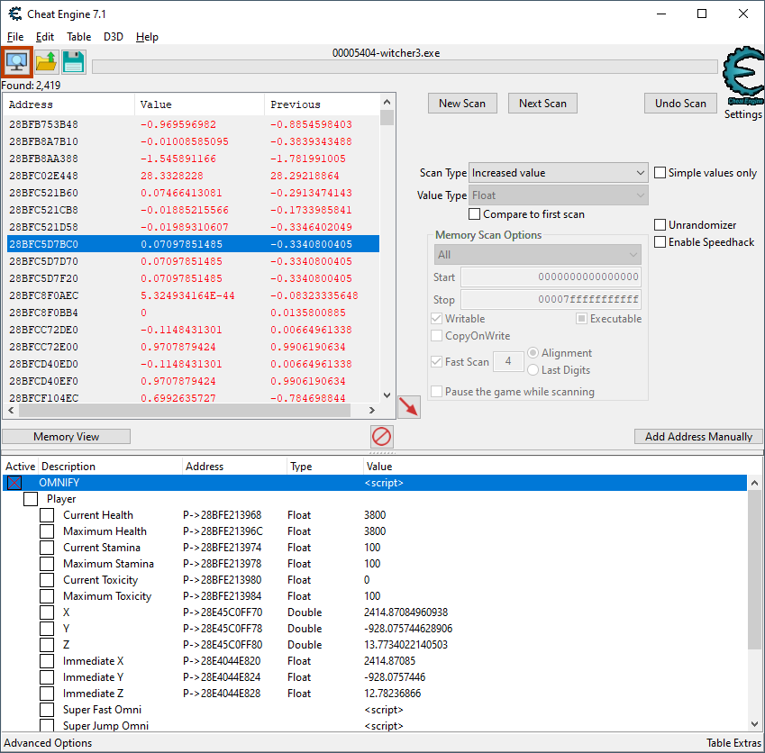Click the Add Address Manually button
The height and width of the screenshot is (753, 765).
point(698,437)
